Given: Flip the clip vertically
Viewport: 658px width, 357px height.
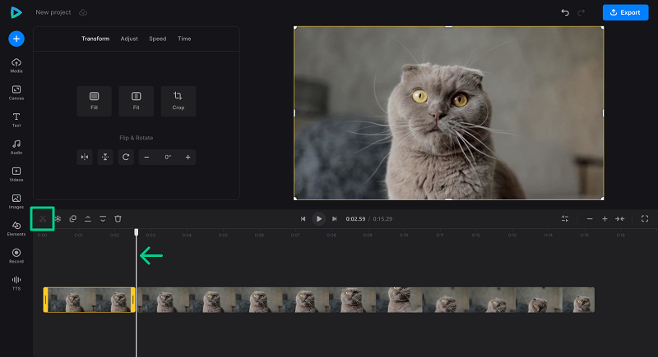Looking at the screenshot, I should point(105,157).
